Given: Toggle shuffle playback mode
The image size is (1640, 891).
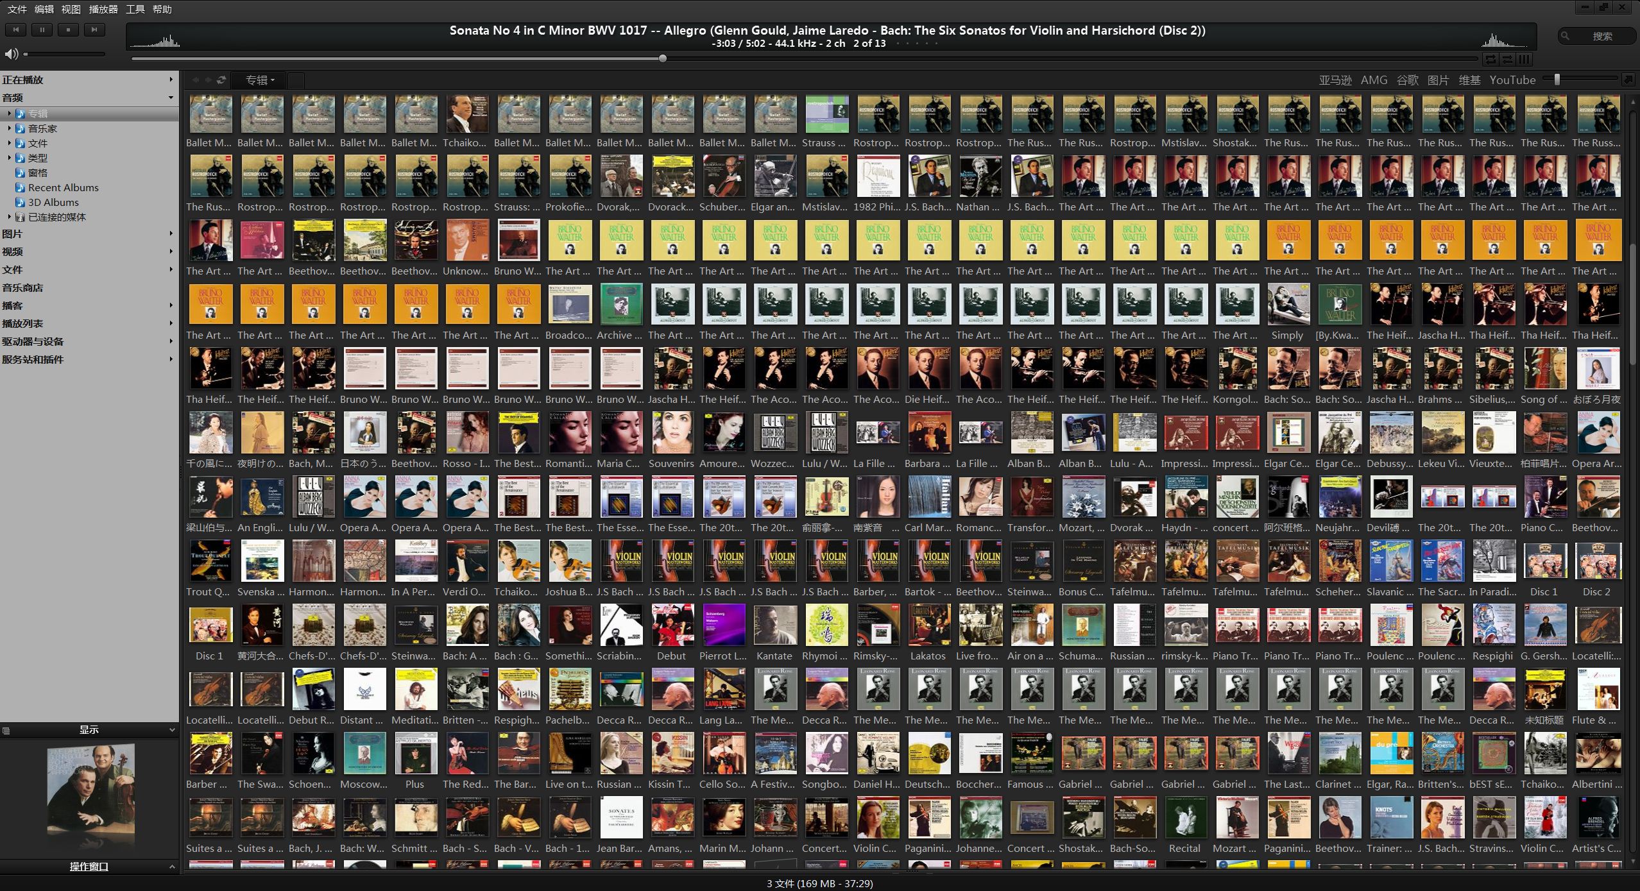Looking at the screenshot, I should coord(1507,59).
